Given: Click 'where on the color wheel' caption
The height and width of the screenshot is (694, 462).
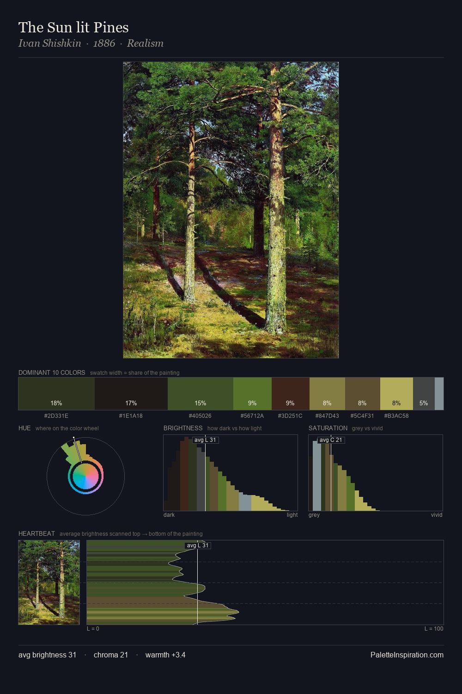Looking at the screenshot, I should (x=67, y=428).
